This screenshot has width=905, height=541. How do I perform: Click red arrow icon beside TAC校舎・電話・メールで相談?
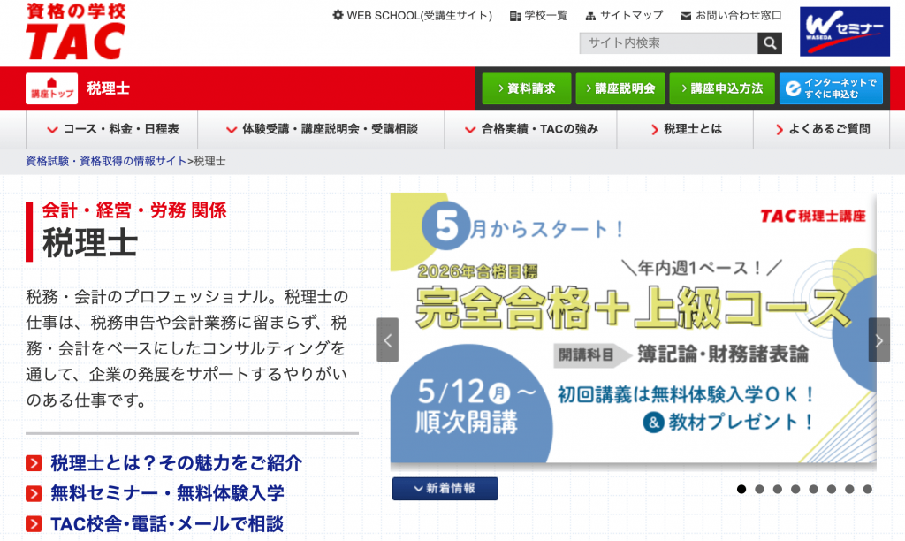(34, 524)
